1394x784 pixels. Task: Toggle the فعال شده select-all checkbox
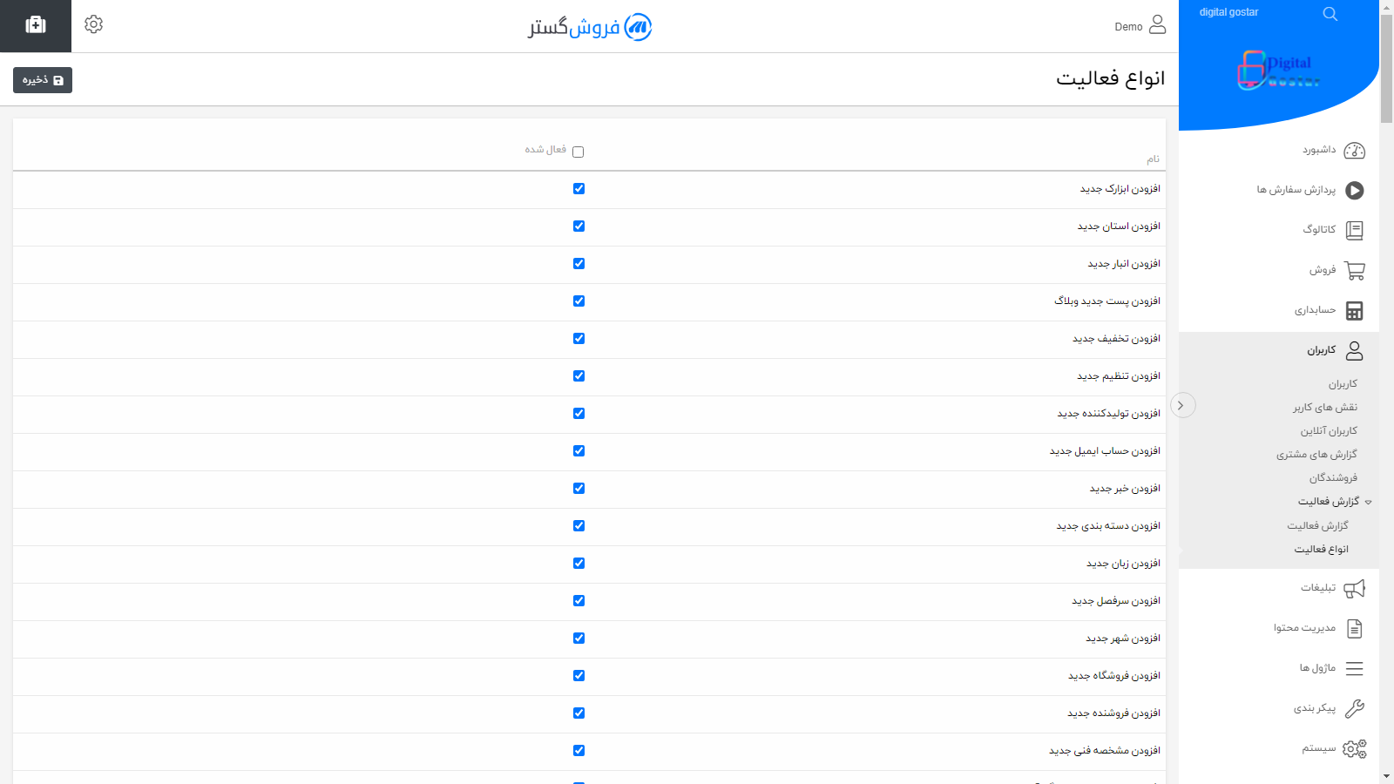[x=579, y=150]
